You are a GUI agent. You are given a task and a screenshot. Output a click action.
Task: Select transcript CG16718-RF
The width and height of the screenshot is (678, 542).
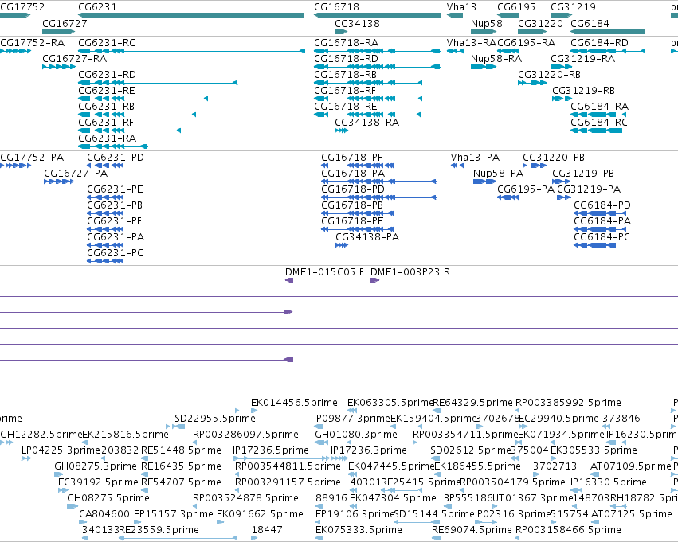pyautogui.click(x=345, y=91)
